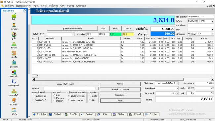Click the delete item <Del> button

click(x=65, y=84)
